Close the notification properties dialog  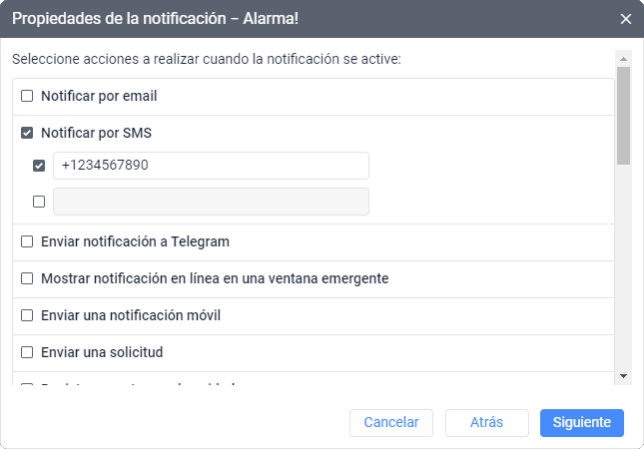626,19
